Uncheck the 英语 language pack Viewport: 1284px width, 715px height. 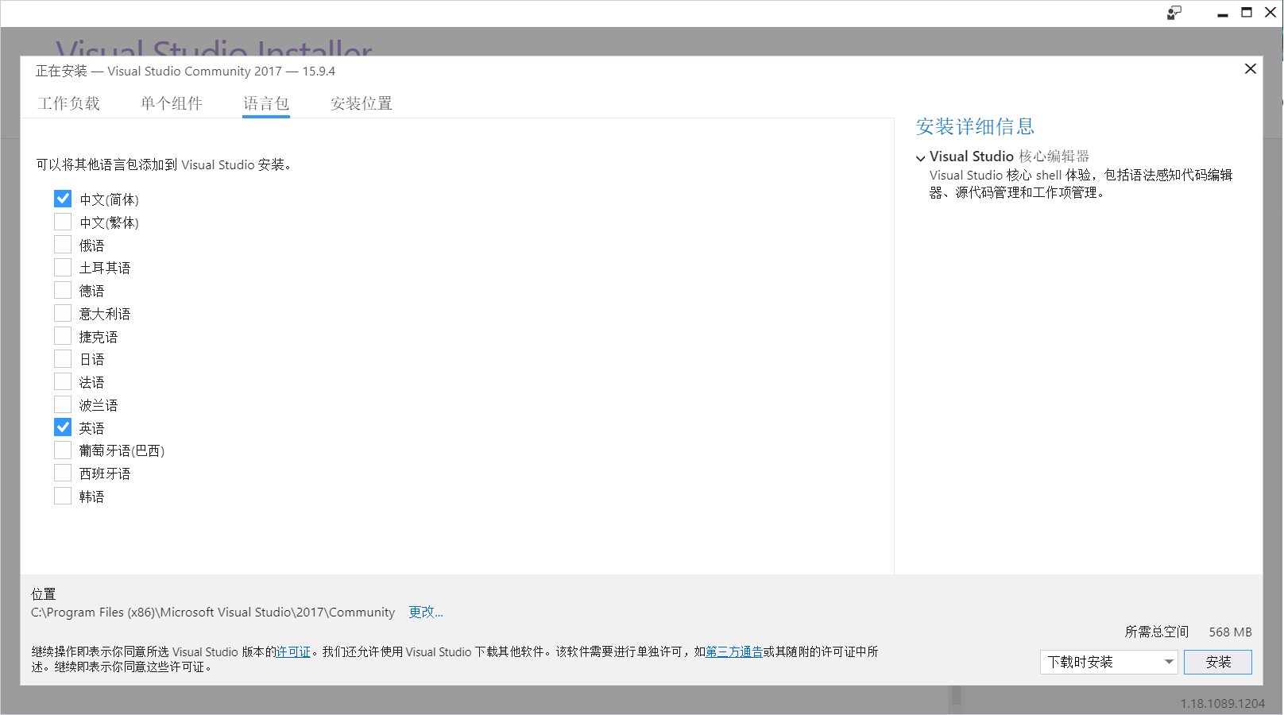tap(63, 427)
